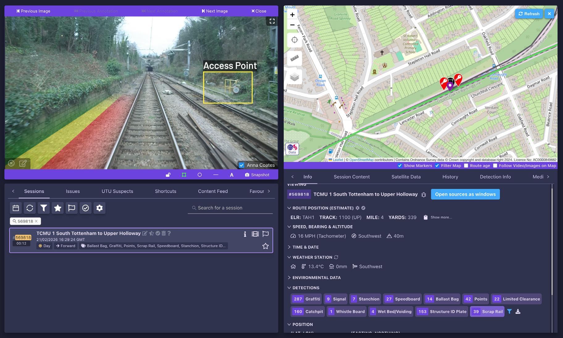The image size is (563, 338).
Task: Switch to the Satellite Data tab
Action: coord(406,177)
